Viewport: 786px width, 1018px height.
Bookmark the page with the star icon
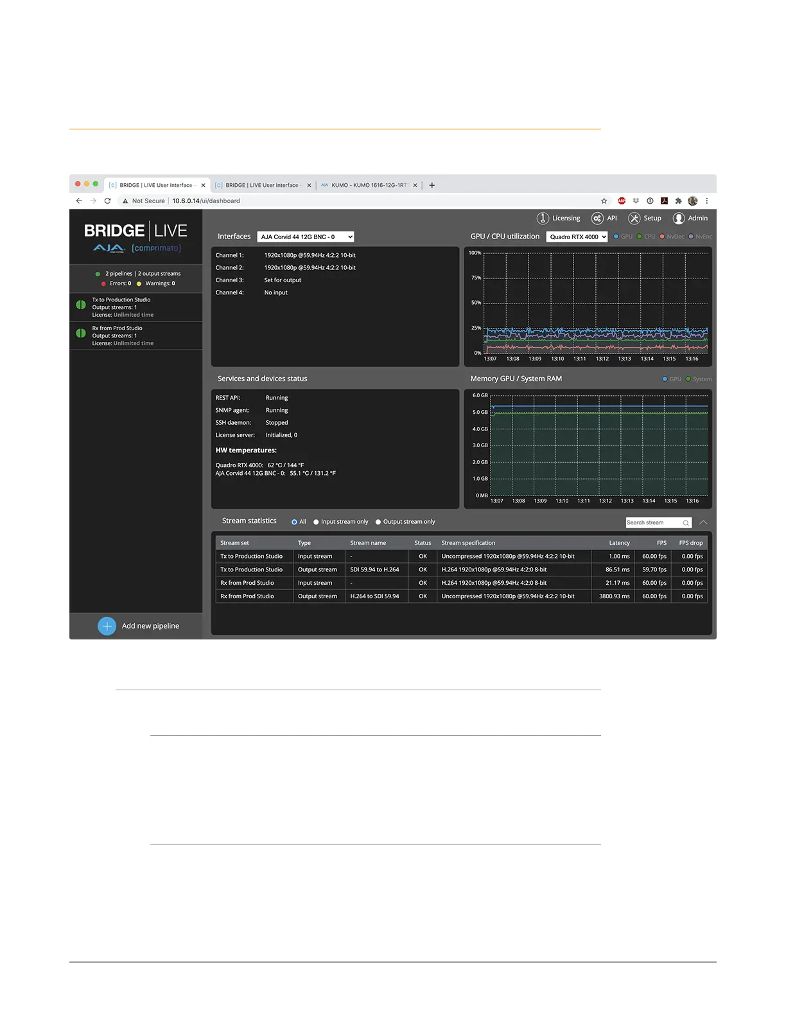(604, 201)
